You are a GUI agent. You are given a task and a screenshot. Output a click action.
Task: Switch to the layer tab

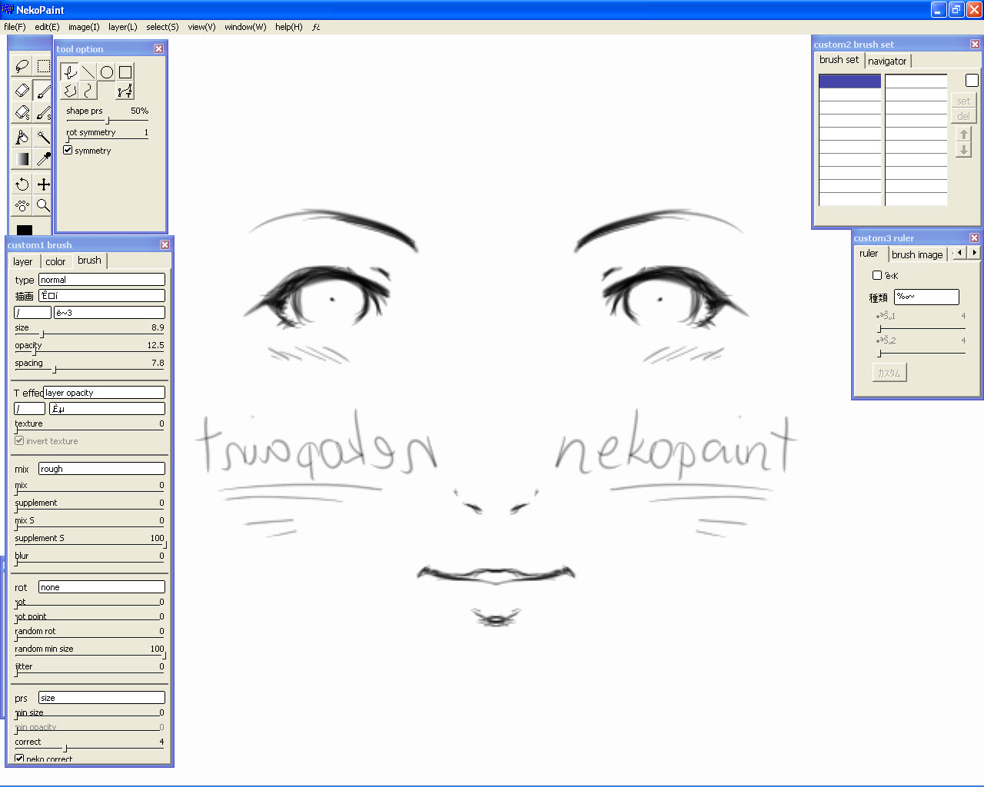click(x=23, y=261)
